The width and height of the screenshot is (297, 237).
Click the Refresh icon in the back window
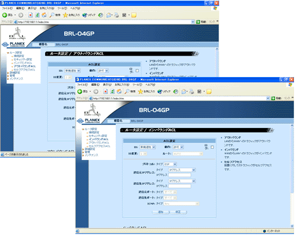coord(37,15)
